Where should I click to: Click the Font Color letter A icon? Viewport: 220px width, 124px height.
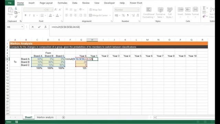pyautogui.click(x=57, y=15)
